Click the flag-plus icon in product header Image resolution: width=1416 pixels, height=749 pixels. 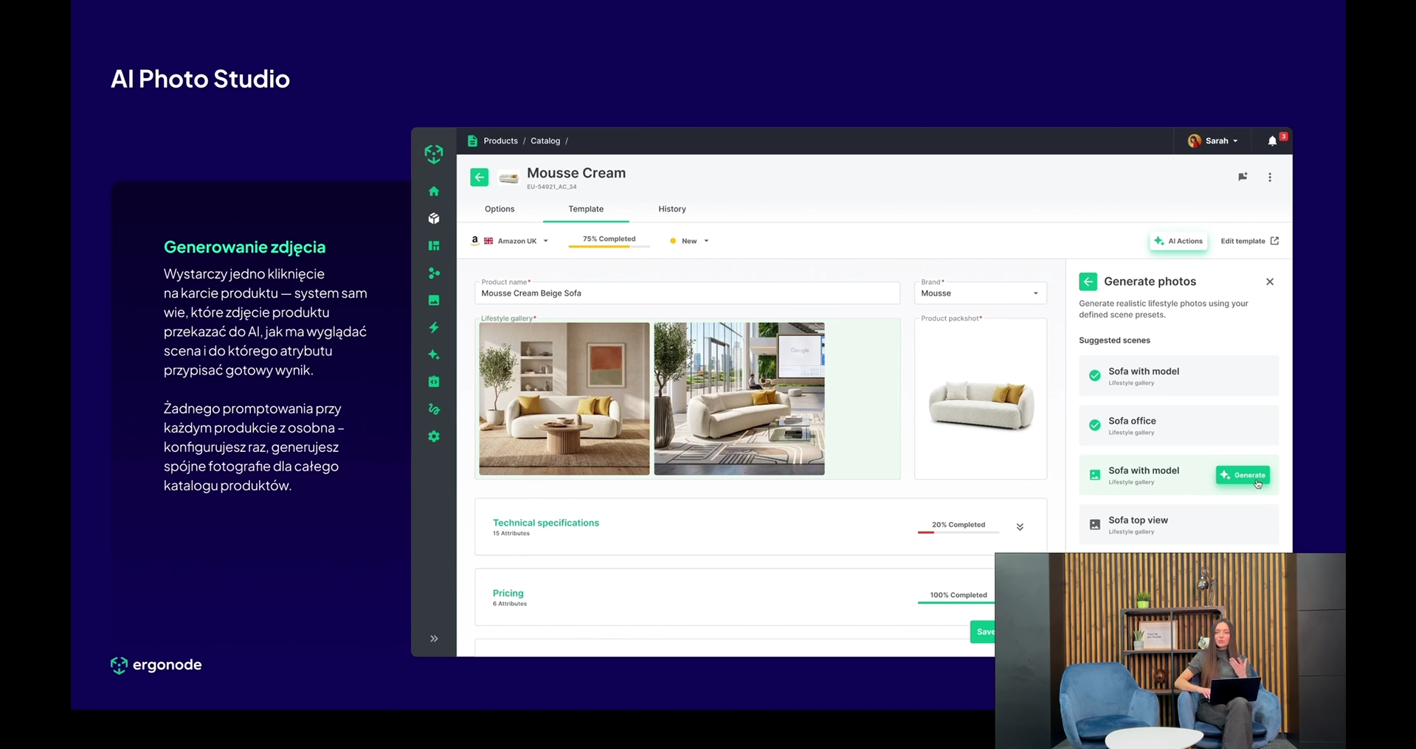tap(1243, 177)
